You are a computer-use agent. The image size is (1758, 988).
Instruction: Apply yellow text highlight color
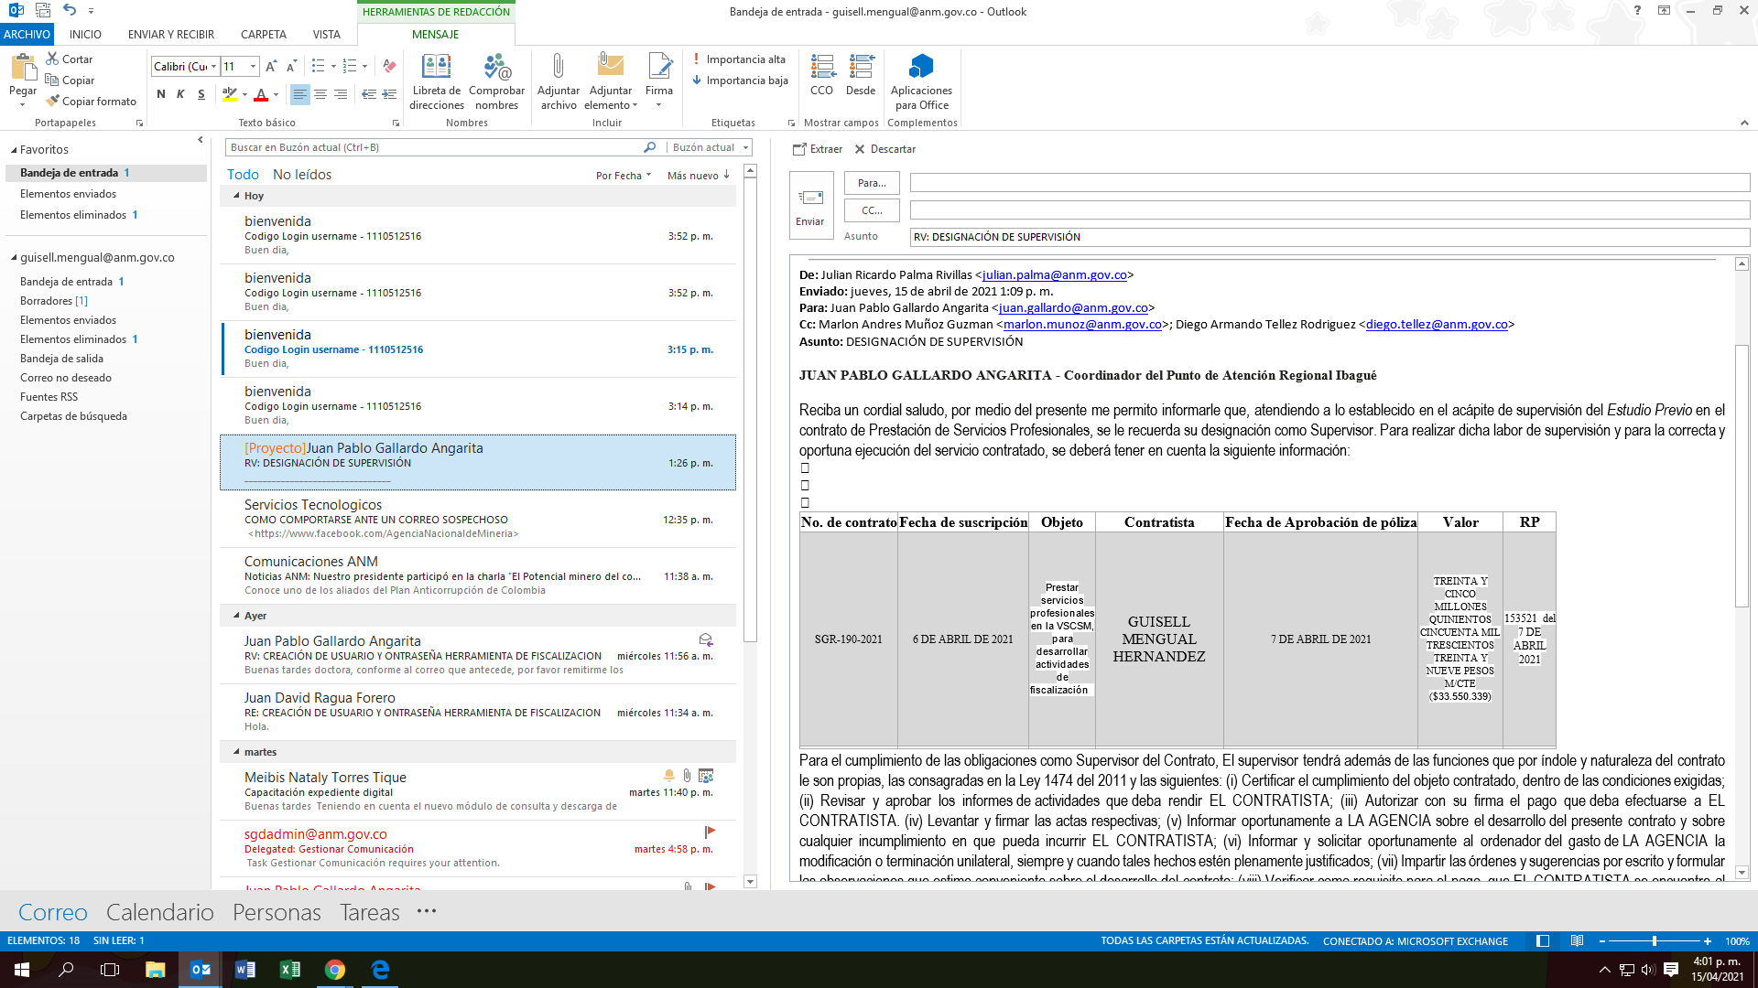pyautogui.click(x=230, y=94)
